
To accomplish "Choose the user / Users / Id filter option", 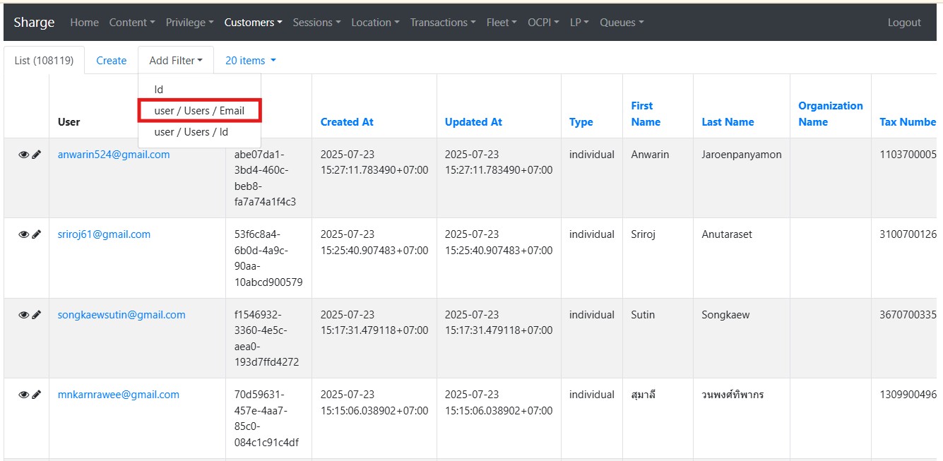I will (x=191, y=132).
